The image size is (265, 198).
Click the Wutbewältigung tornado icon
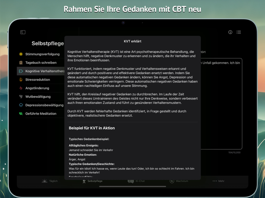21,97
